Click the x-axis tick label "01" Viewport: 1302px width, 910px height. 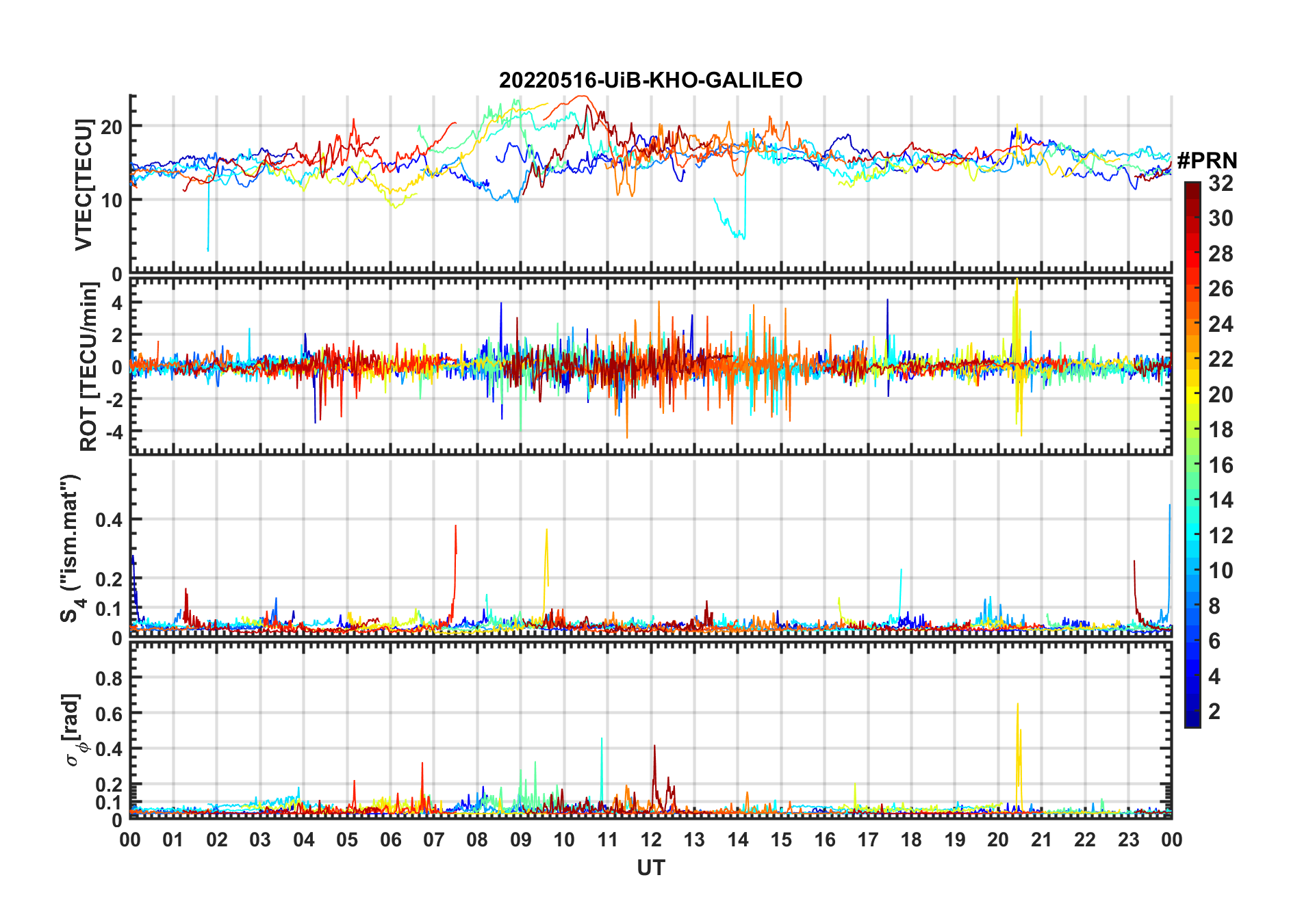[173, 840]
